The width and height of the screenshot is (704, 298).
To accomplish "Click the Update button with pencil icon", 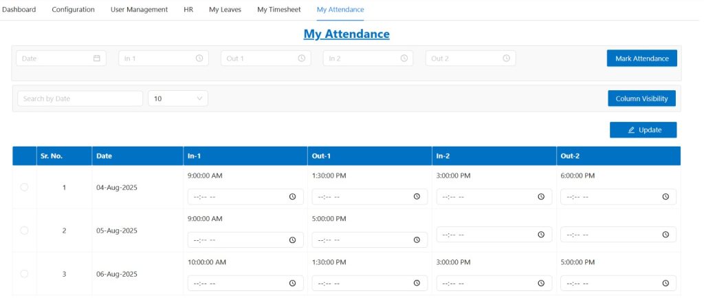I will (x=643, y=130).
